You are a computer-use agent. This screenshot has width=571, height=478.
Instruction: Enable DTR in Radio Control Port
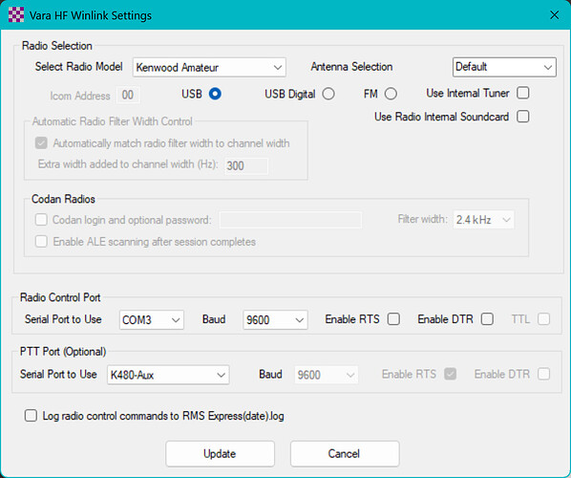click(487, 319)
